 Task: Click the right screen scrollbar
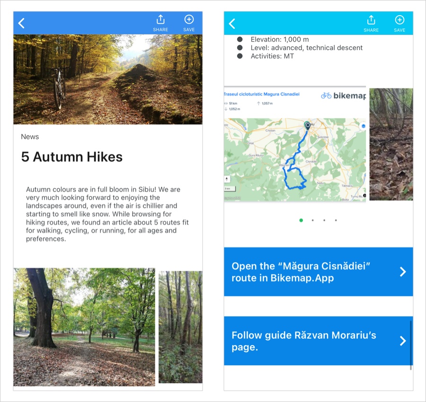(411, 345)
